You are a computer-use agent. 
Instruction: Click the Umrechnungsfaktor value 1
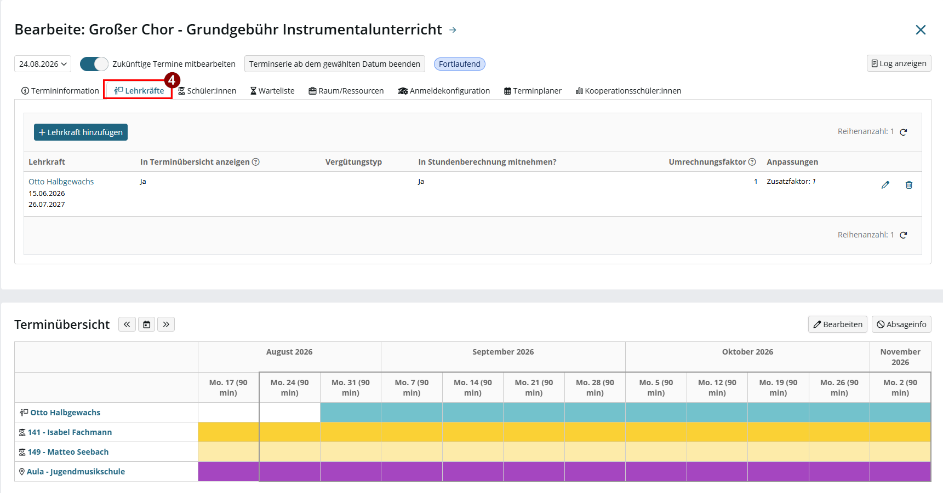[x=756, y=182]
